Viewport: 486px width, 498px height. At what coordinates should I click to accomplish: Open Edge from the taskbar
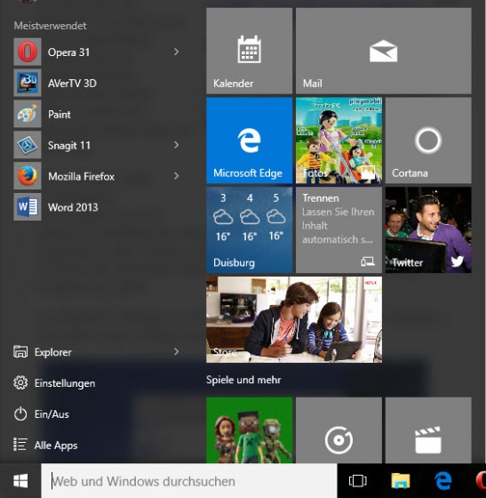[442, 481]
